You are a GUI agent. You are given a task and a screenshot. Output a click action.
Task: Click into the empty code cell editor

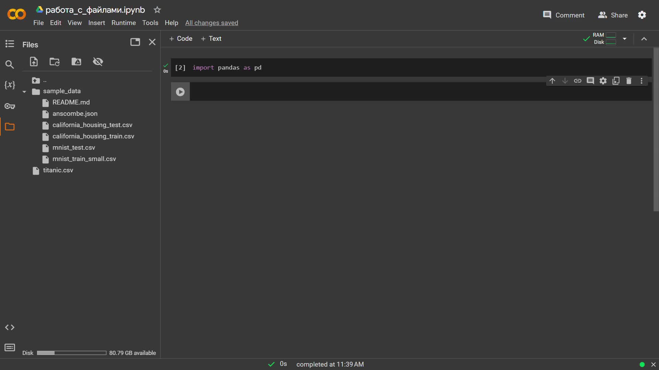[420, 91]
